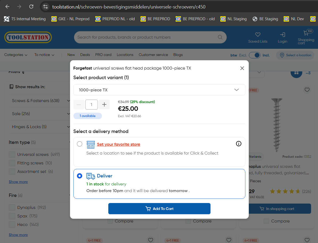Open the 1000-piece TX variant dropdown
The image size is (318, 243).
[x=159, y=90]
